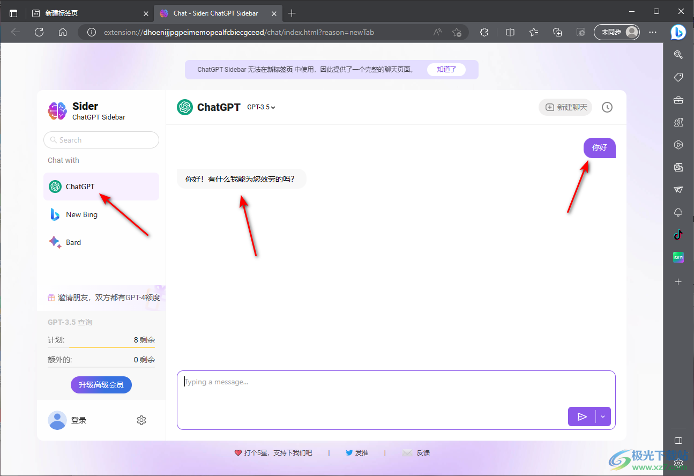The height and width of the screenshot is (476, 694).
Task: Click the 你好 user message bubble
Action: click(600, 147)
